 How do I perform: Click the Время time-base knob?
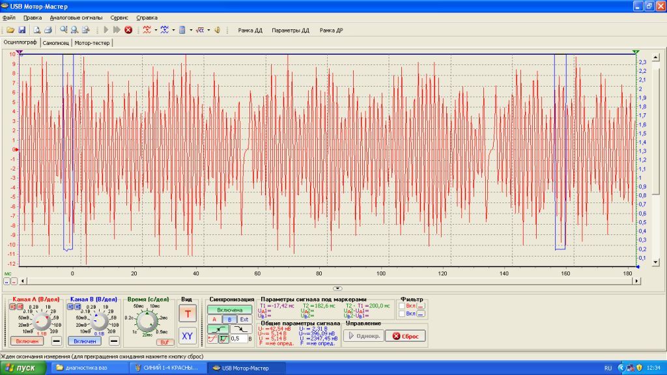[147, 321]
